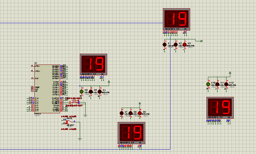Click the lit red LED D9
The height and width of the screenshot is (154, 256).
140,113
